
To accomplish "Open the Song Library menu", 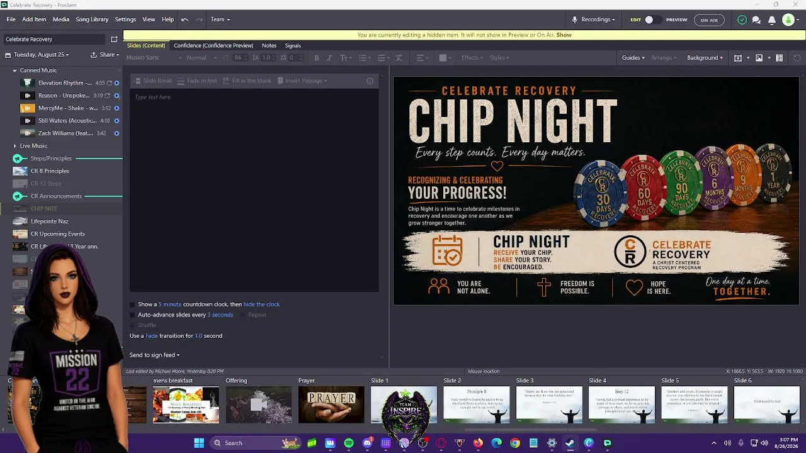I will (92, 20).
